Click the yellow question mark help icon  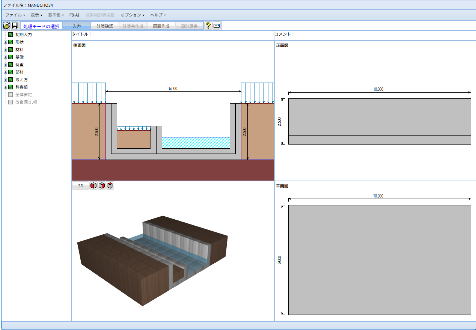point(208,26)
